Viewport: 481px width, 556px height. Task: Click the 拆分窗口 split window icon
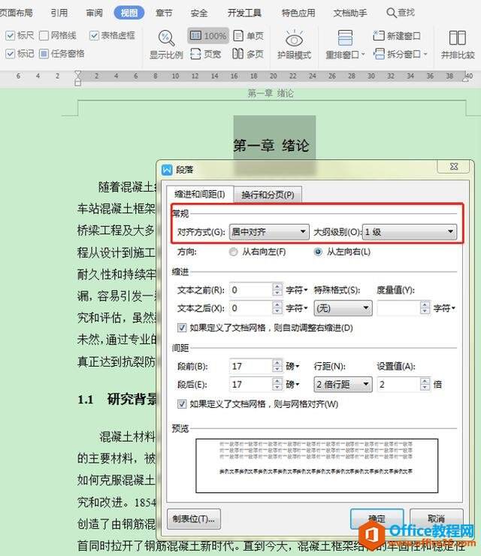(x=379, y=54)
